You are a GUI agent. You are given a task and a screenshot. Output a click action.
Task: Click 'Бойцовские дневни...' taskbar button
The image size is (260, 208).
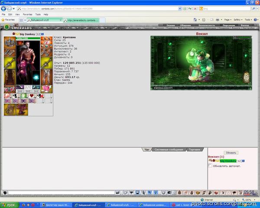tap(154, 205)
